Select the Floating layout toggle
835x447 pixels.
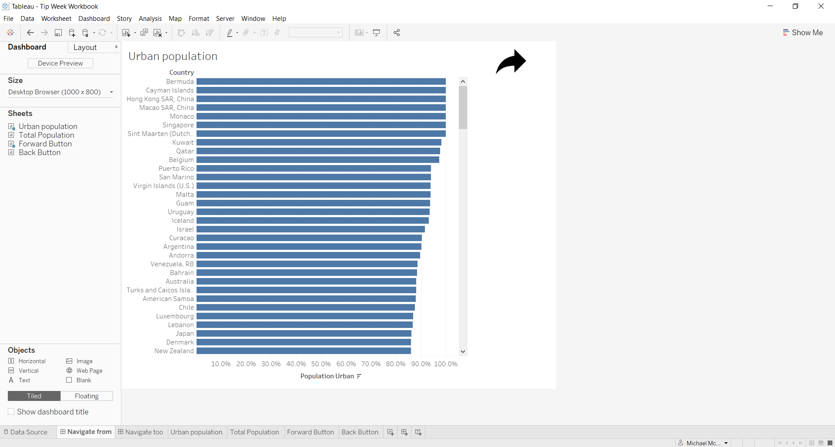pos(87,396)
